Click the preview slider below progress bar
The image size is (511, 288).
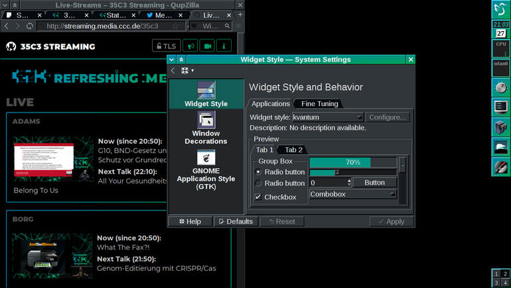pyautogui.click(x=353, y=172)
